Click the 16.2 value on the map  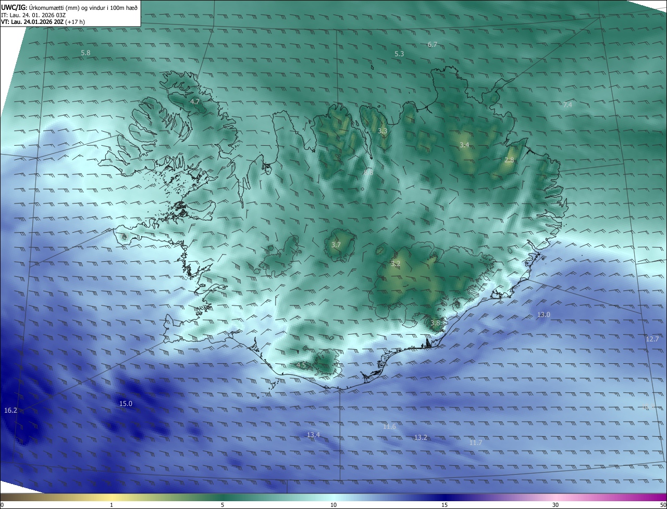coord(10,411)
